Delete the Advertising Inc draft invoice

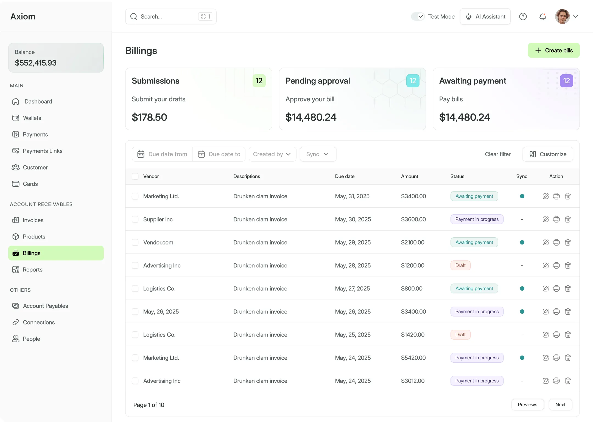568,265
